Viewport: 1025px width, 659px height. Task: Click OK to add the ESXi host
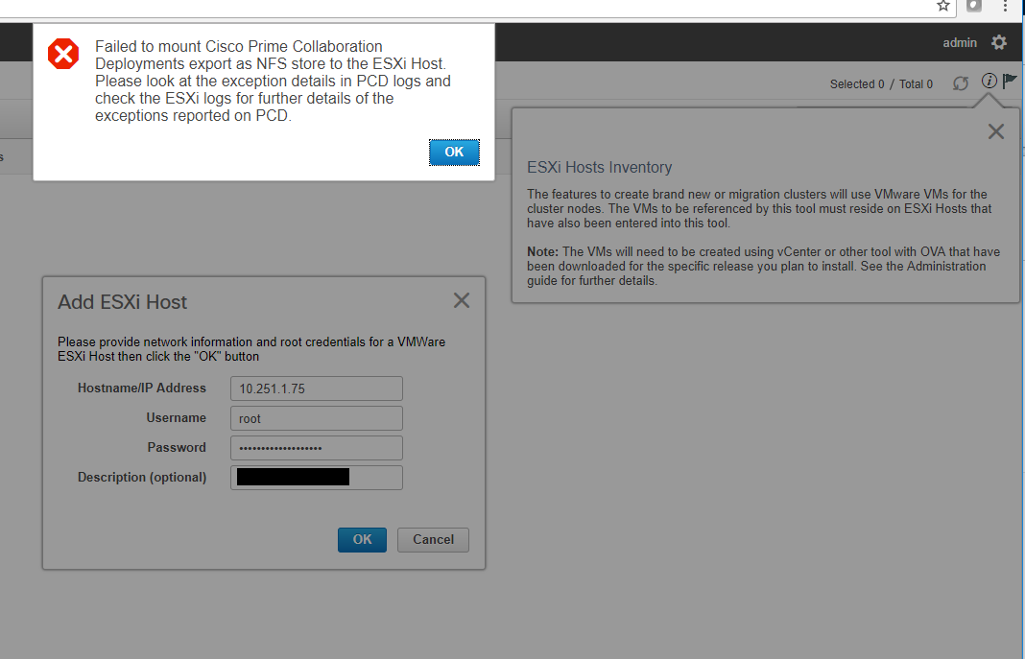pyautogui.click(x=361, y=539)
